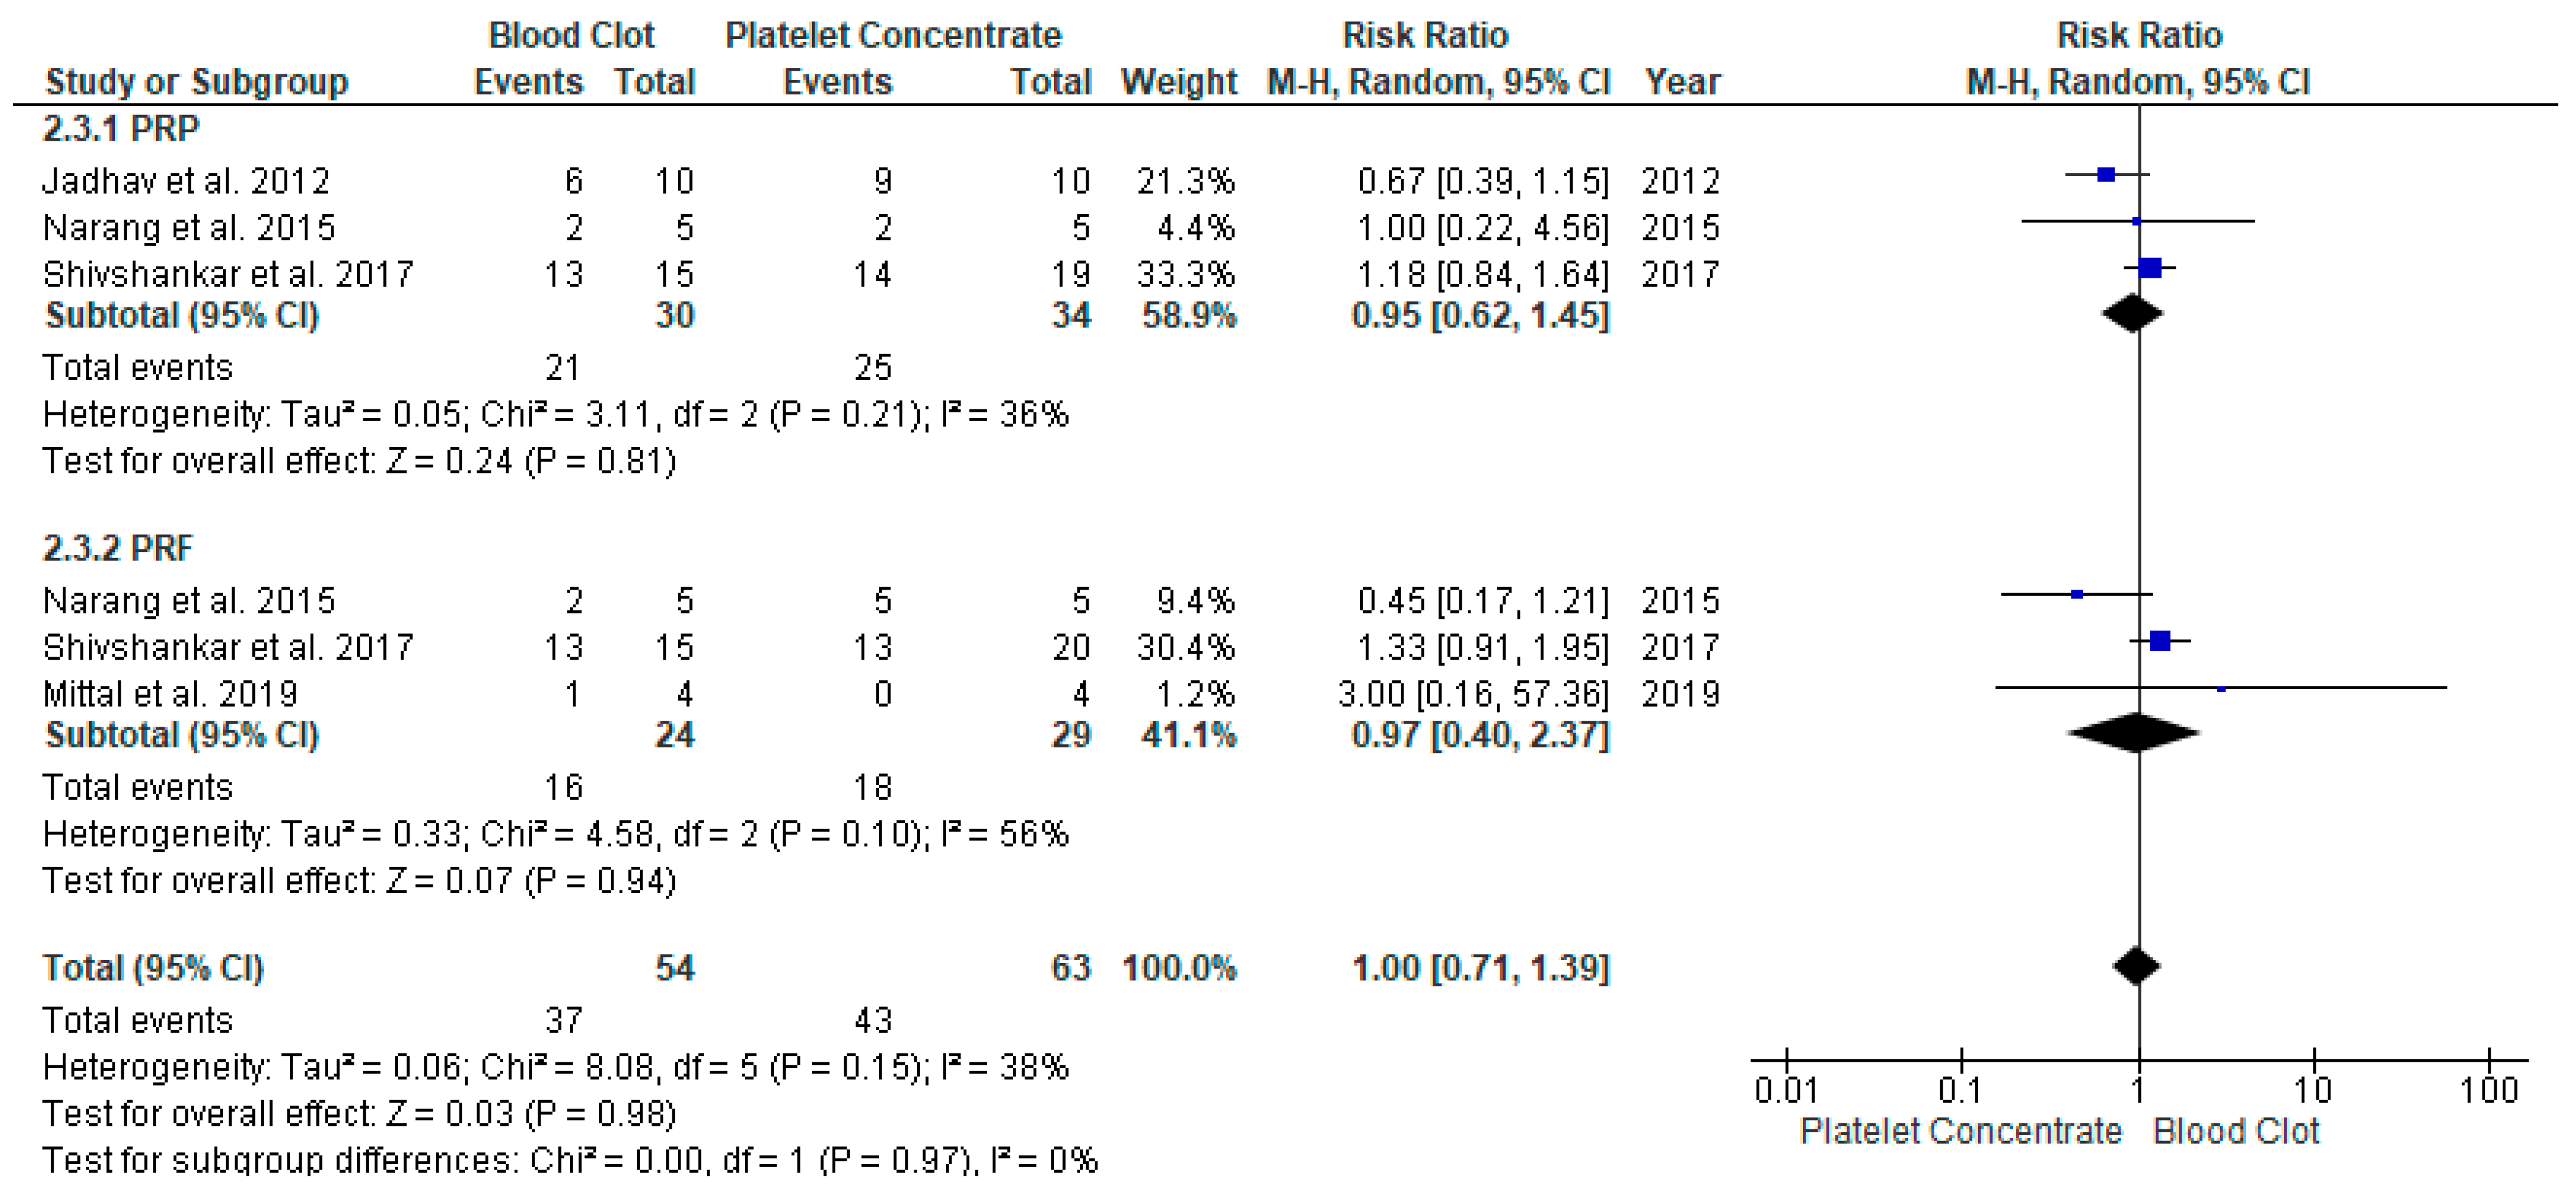
Task: Select the PRF subtotal black diamond
Action: (x=2134, y=732)
